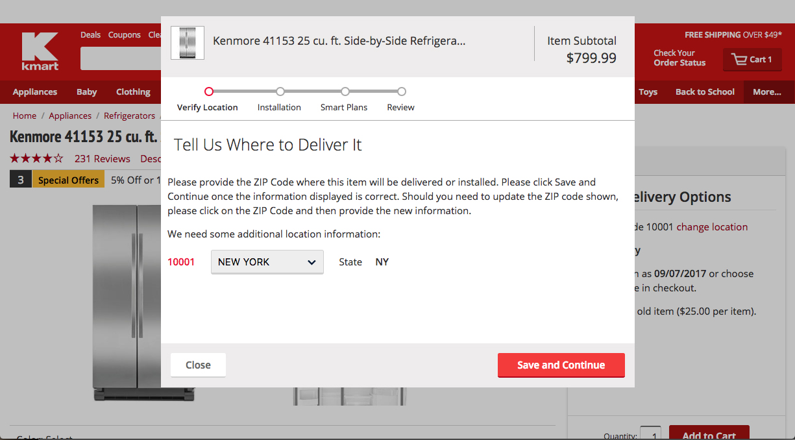The height and width of the screenshot is (440, 795).
Task: Open the Back to School menu
Action: (705, 92)
